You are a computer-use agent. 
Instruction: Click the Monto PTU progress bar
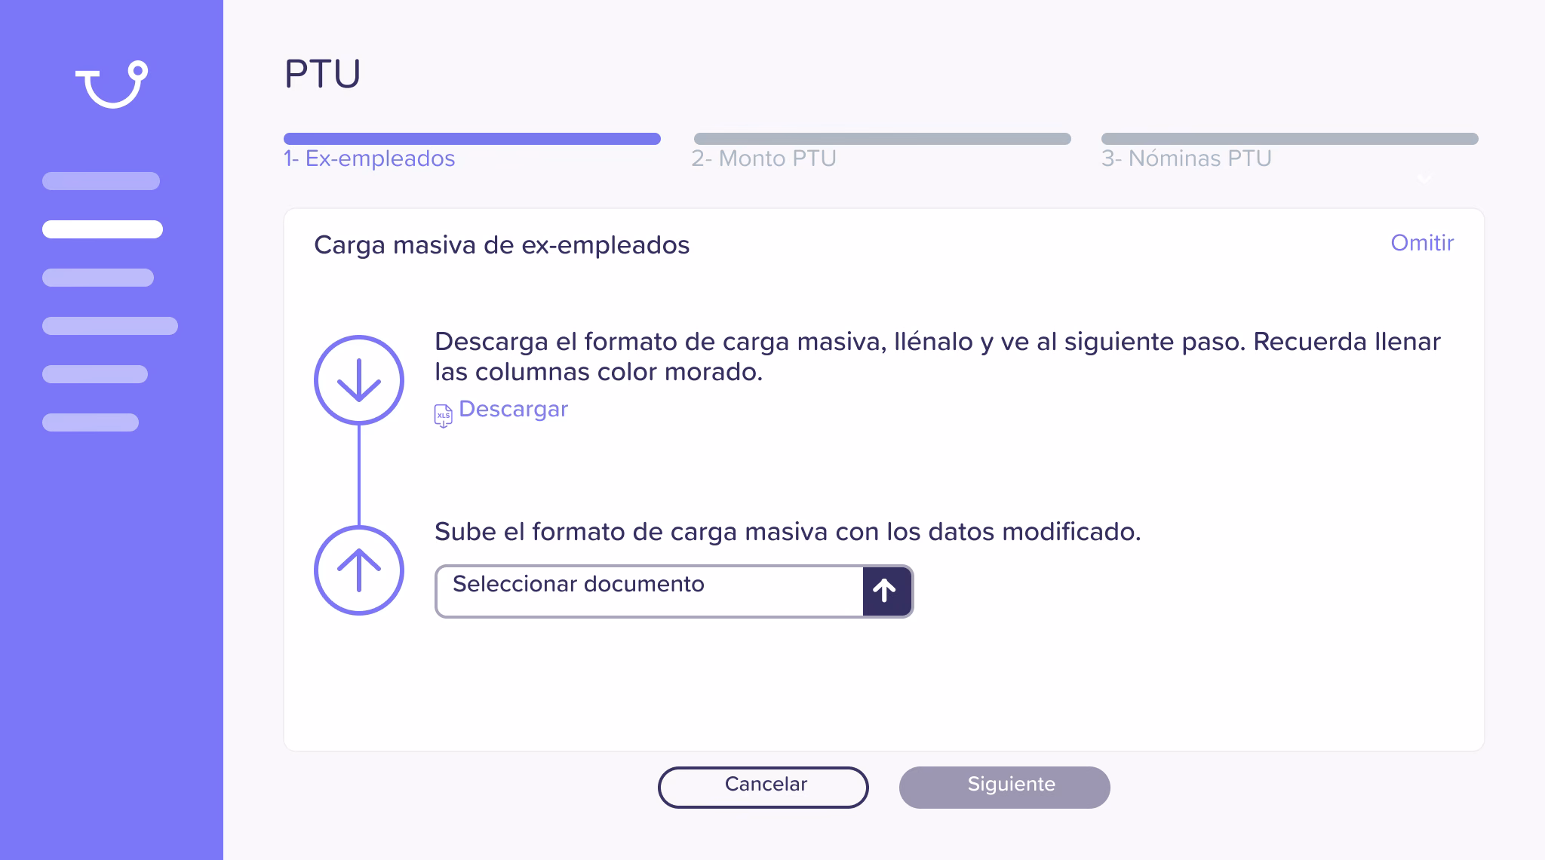[x=883, y=139]
